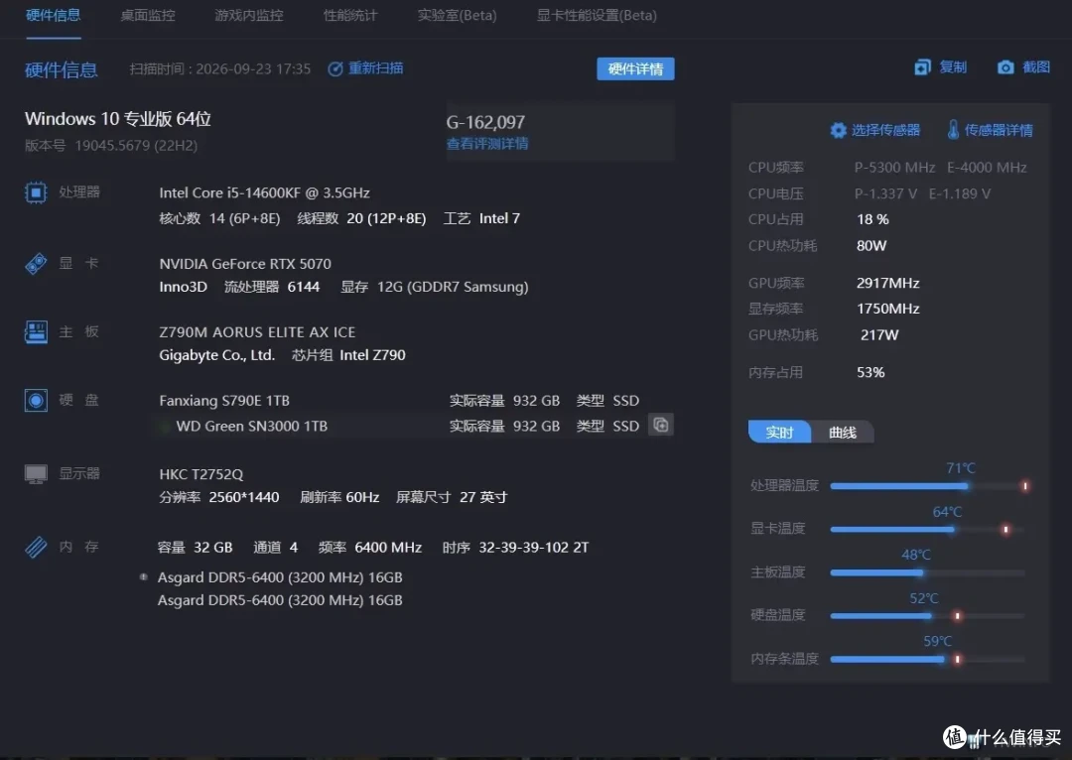Image resolution: width=1072 pixels, height=760 pixels.
Task: Click the 显卡温度 progress bar
Action: [x=928, y=529]
